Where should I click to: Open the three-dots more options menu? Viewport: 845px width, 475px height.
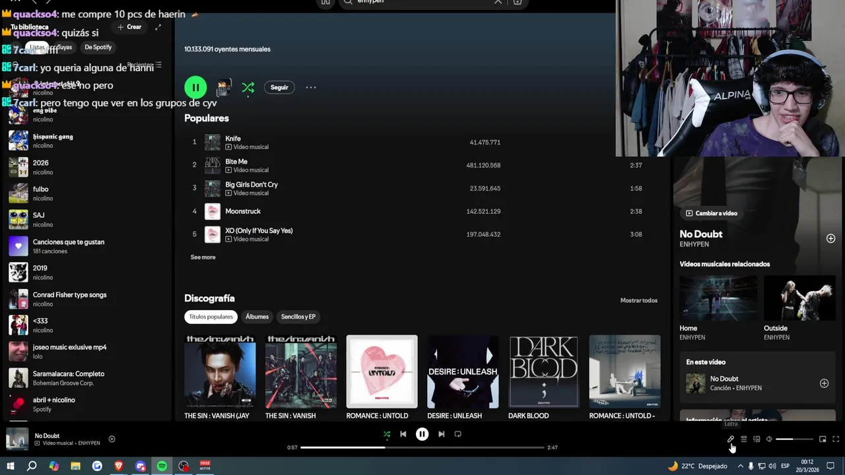311,87
